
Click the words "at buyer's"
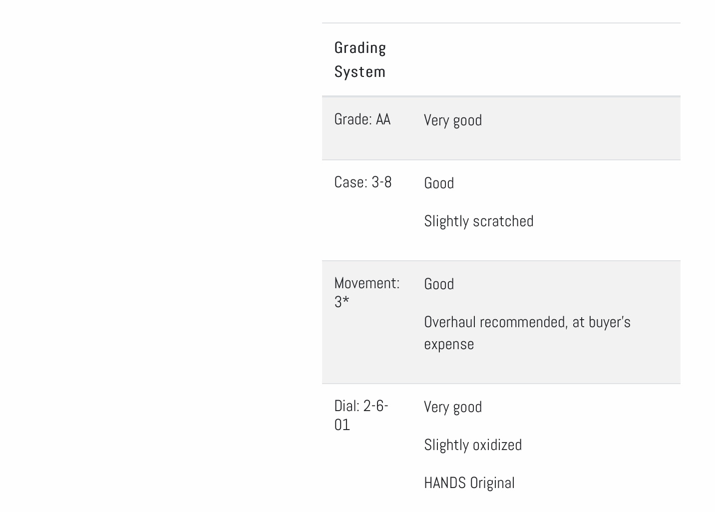pyautogui.click(x=601, y=322)
